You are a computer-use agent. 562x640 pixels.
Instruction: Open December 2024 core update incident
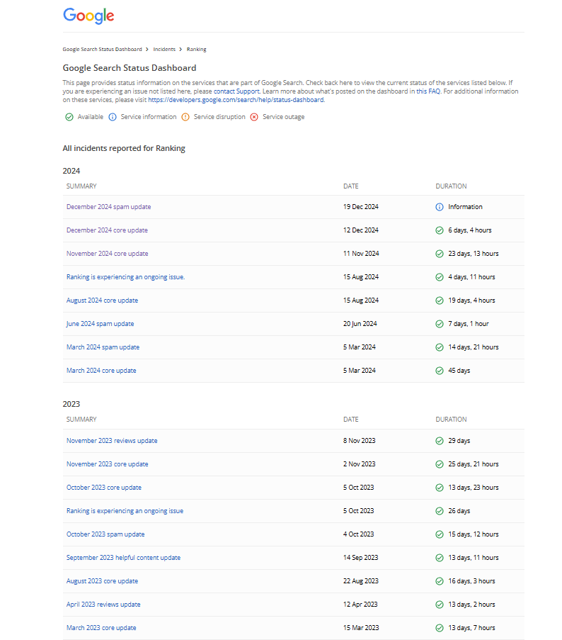[107, 230]
